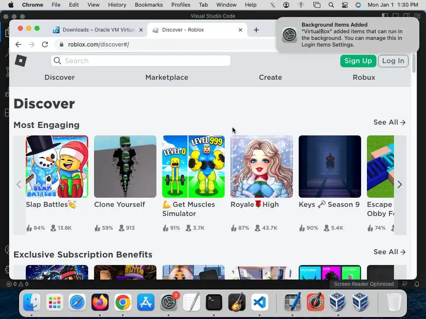
Task: Click the Chrome address bar URL
Action: click(99, 44)
